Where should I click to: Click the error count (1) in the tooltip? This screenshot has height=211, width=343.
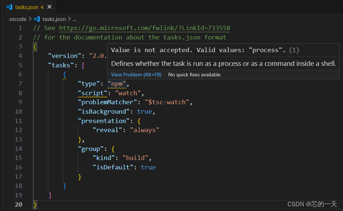click(x=294, y=50)
